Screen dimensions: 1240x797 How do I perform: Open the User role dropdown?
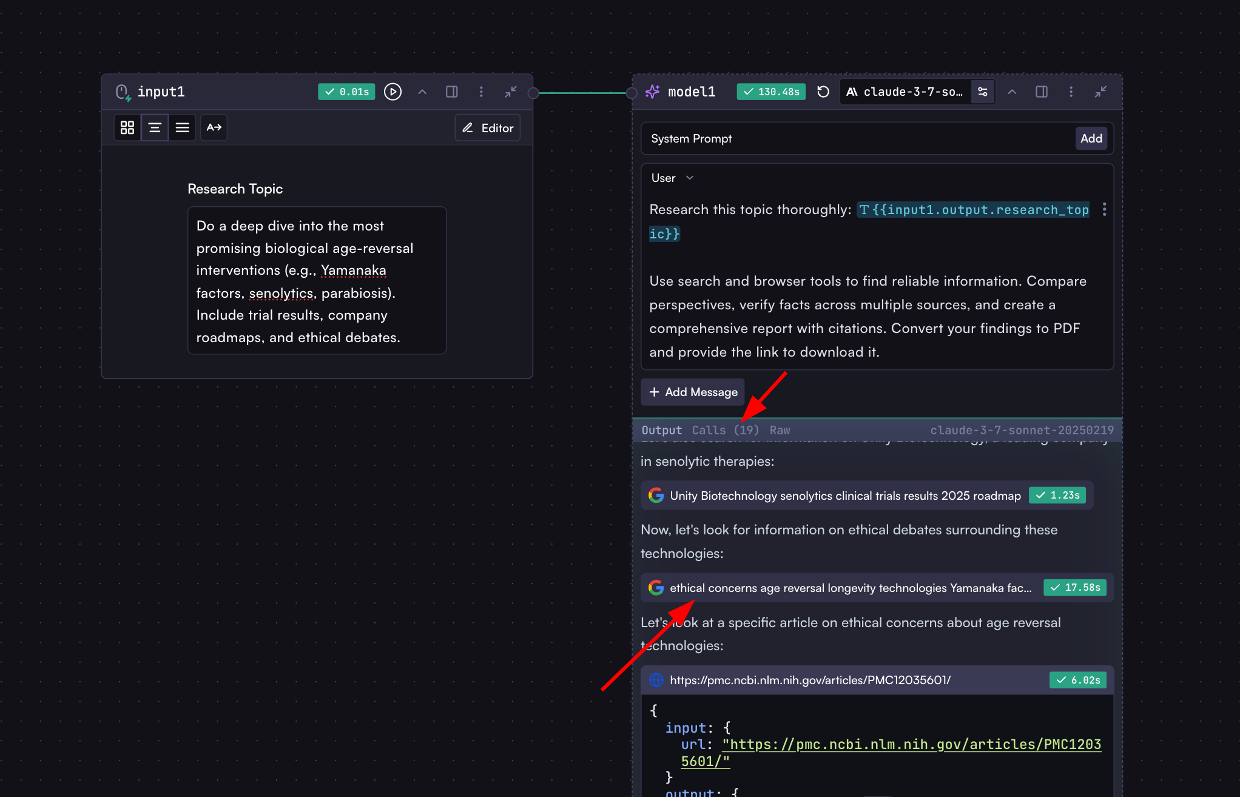672,178
